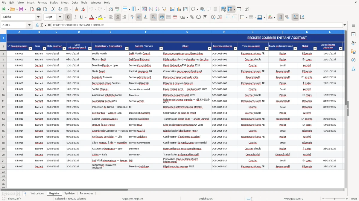Viewport: 359px width, 201px height.
Task: Open the sidebar Properties panel icon
Action: (353, 35)
